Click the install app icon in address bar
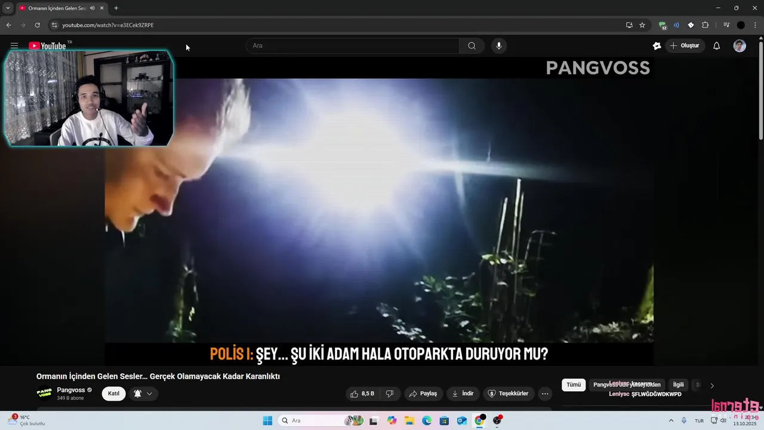 click(629, 25)
